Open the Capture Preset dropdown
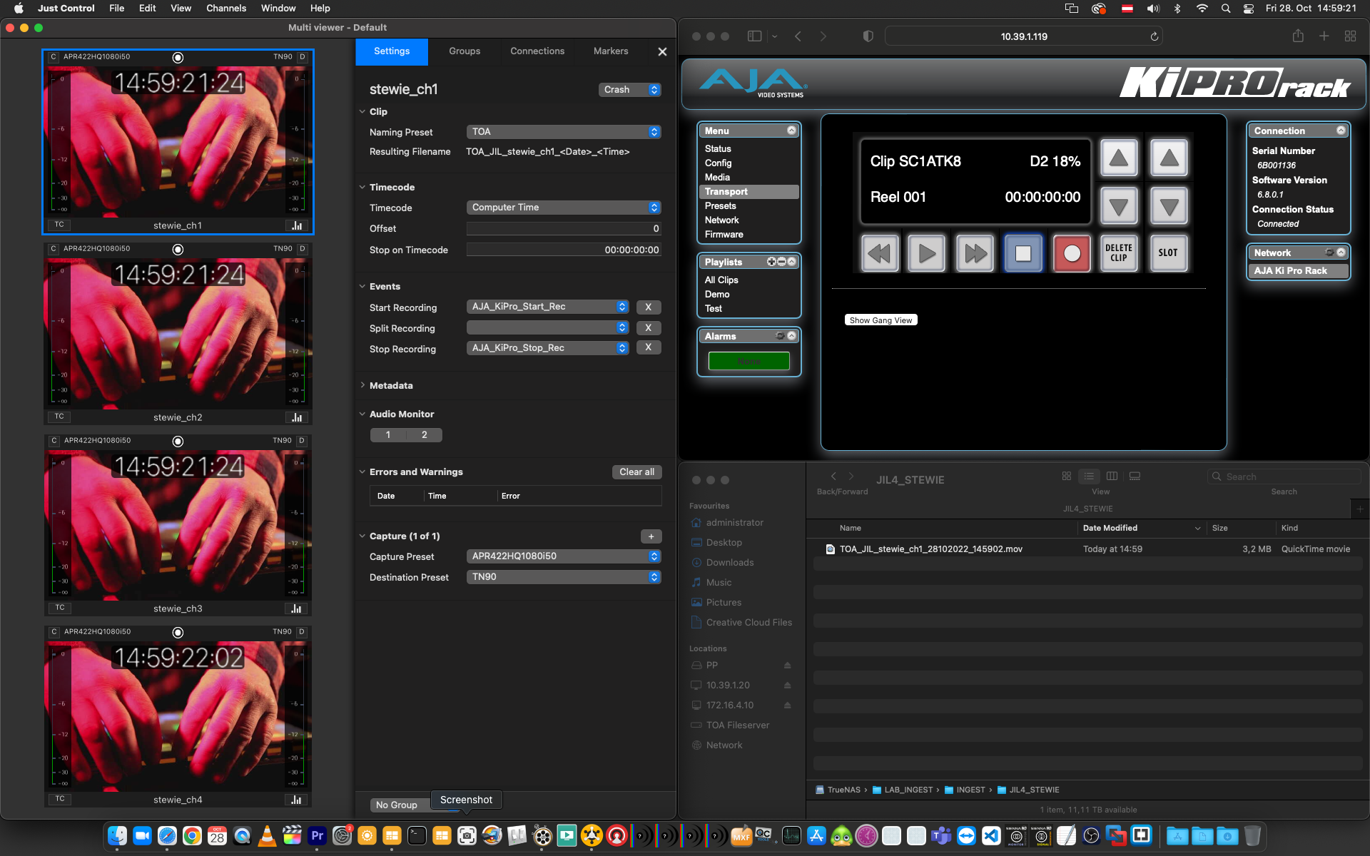1370x856 pixels. [564, 556]
